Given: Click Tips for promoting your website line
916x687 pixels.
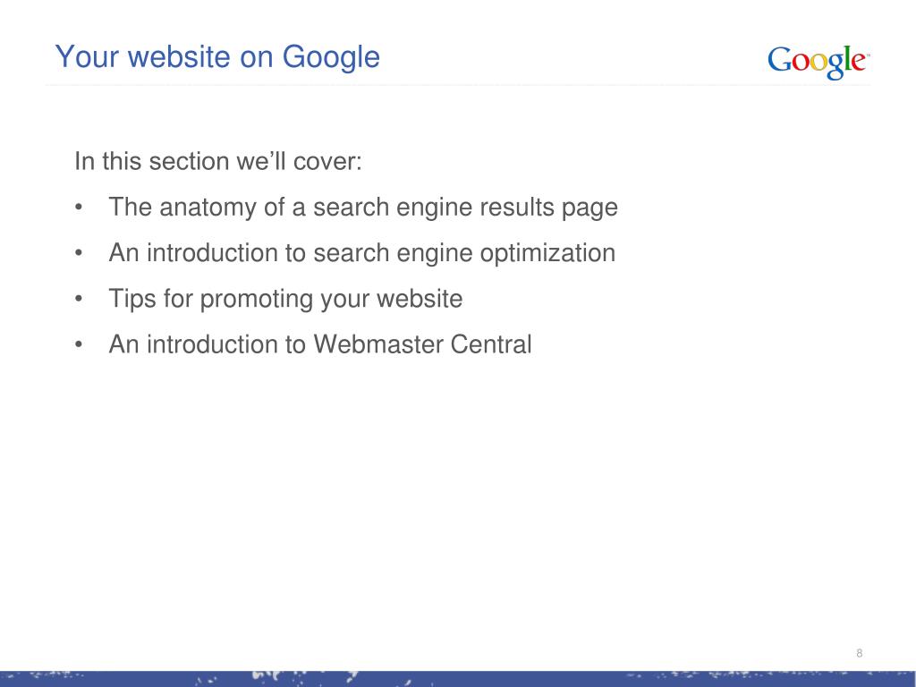Looking at the screenshot, I should click(x=285, y=299).
